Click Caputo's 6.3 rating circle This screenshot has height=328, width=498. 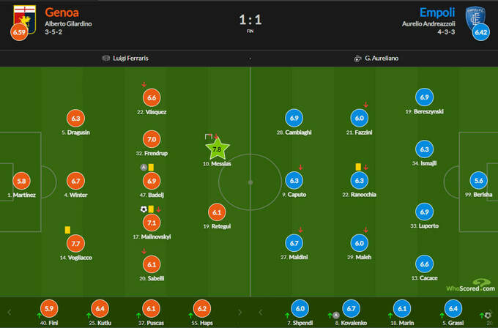[x=293, y=181]
